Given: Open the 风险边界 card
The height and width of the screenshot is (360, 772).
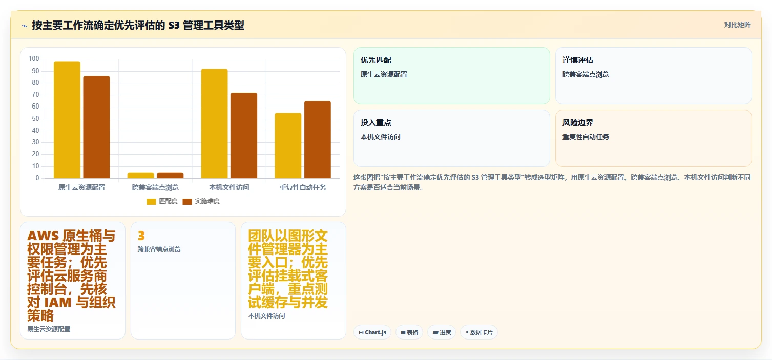Looking at the screenshot, I should click(653, 138).
